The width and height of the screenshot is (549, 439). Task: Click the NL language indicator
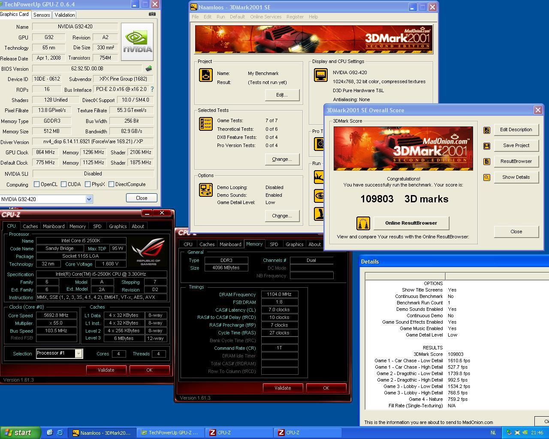click(x=493, y=433)
